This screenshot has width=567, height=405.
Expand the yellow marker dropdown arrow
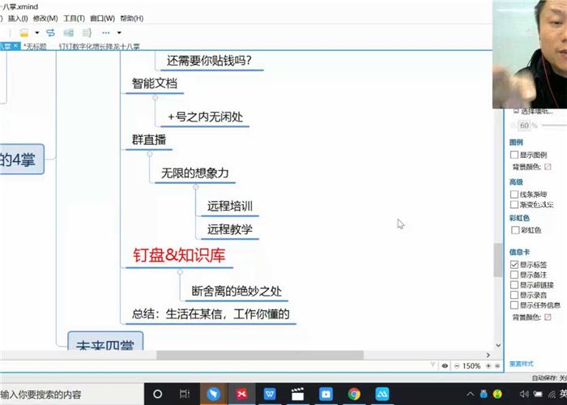[37, 32]
